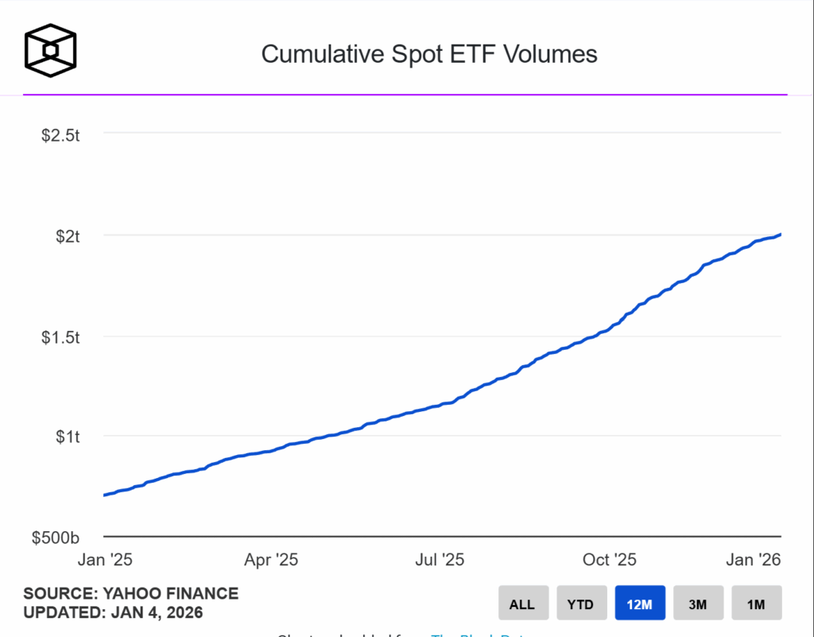This screenshot has height=637, width=814.
Task: Click the endpoint of the chart line
Action: point(779,235)
